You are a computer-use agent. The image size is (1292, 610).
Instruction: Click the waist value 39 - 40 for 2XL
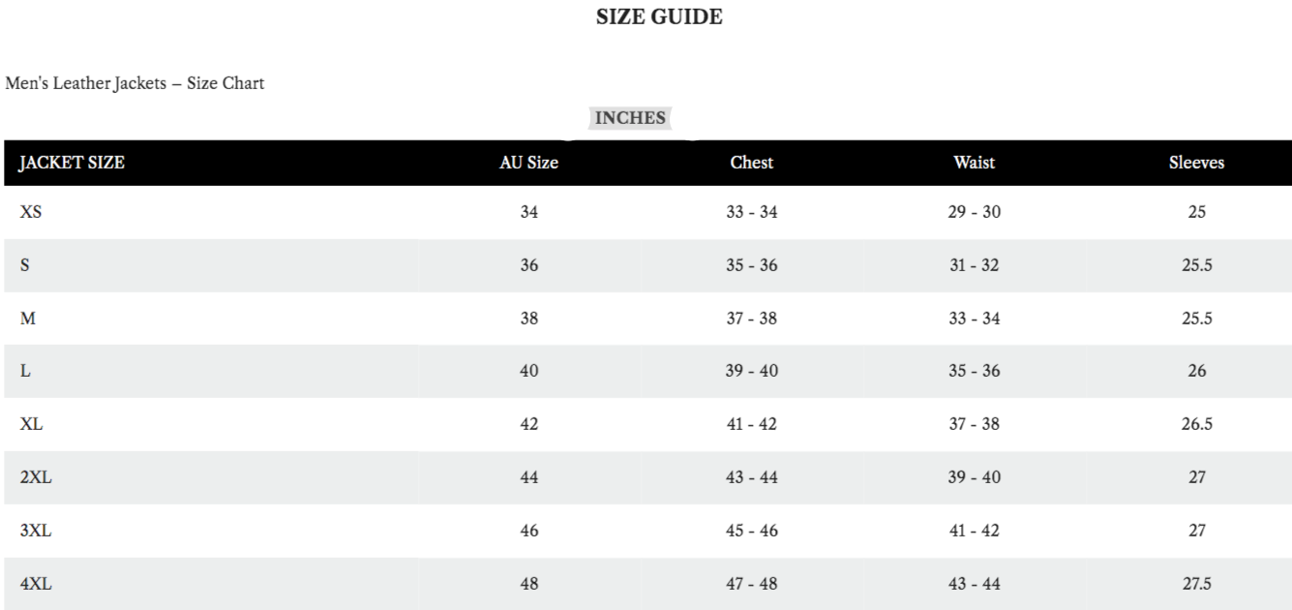975,476
